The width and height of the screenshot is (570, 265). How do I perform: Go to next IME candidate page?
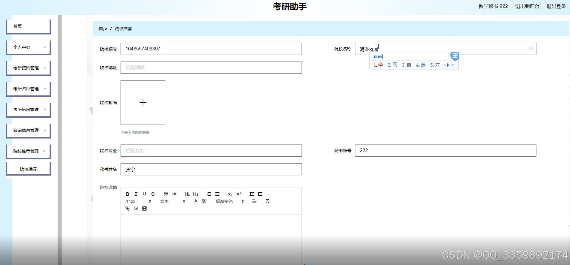tap(448, 65)
